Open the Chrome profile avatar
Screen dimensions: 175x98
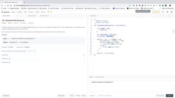170,5
